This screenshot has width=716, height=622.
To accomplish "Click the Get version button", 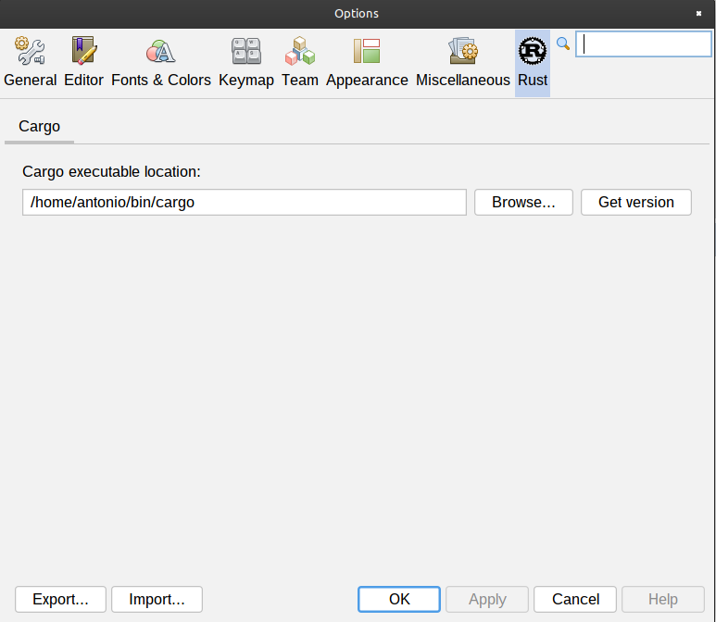I will 636,202.
